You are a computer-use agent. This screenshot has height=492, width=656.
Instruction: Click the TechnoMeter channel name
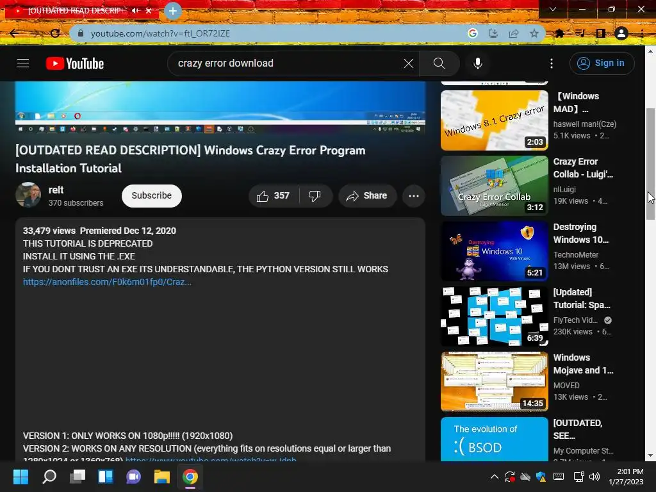pos(576,255)
